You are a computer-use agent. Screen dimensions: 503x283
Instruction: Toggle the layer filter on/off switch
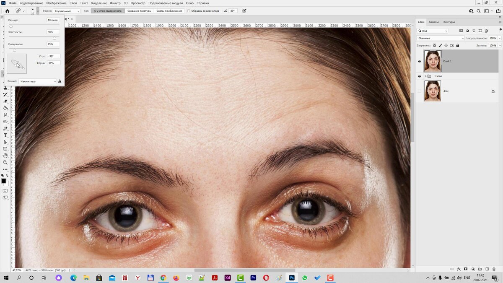(x=500, y=31)
